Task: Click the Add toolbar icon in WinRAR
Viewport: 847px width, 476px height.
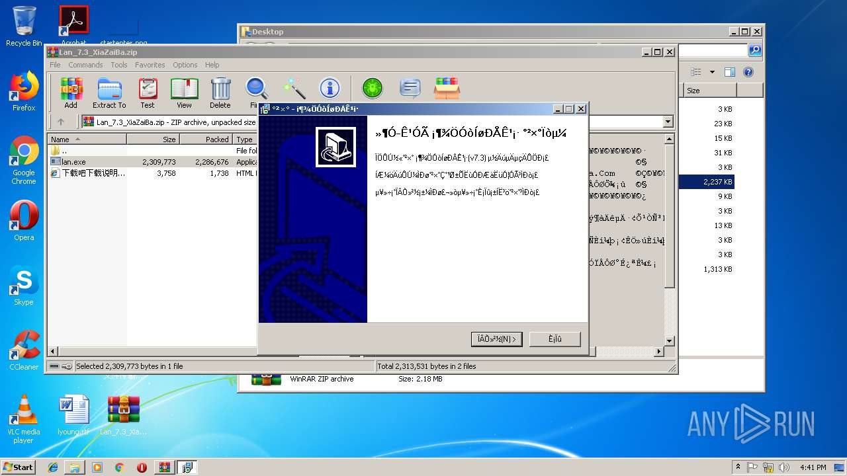Action: (71, 93)
